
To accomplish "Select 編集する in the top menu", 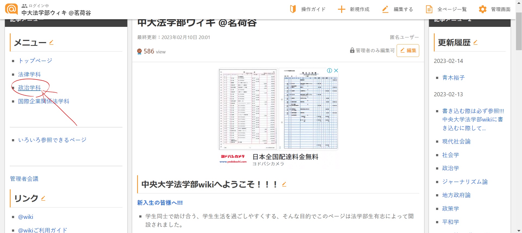I will coord(403,9).
